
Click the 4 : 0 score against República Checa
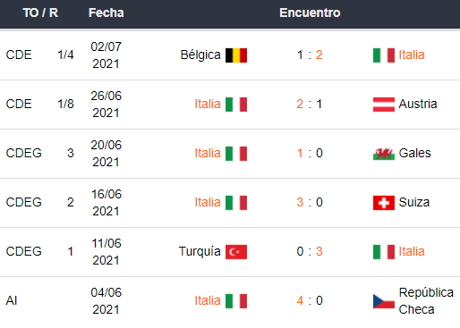pos(310,300)
